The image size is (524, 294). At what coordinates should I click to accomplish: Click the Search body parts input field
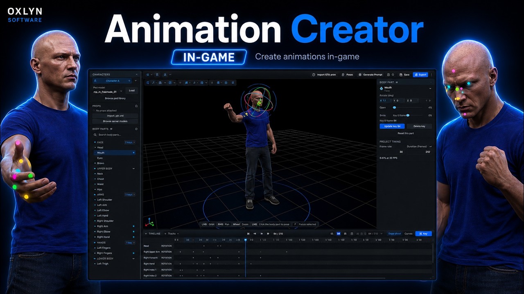tap(115, 135)
